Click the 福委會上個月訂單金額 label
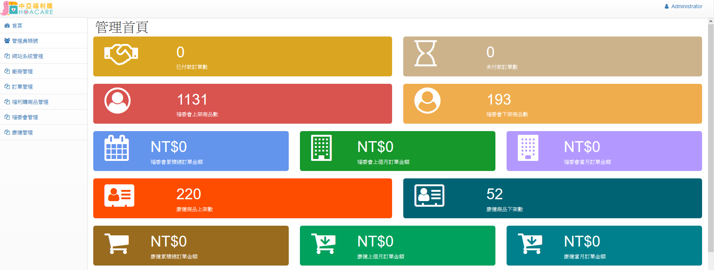Screen dimensions: 714x270 tap(383, 162)
